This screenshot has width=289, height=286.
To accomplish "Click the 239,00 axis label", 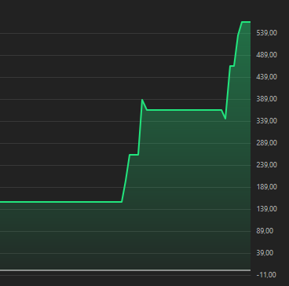I will [x=267, y=165].
